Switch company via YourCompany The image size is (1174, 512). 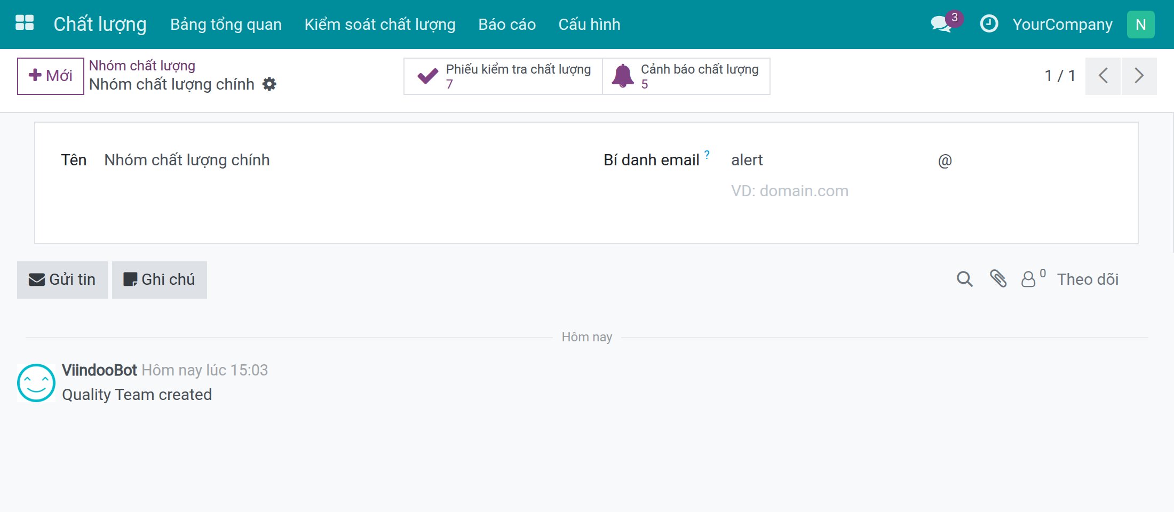1062,25
